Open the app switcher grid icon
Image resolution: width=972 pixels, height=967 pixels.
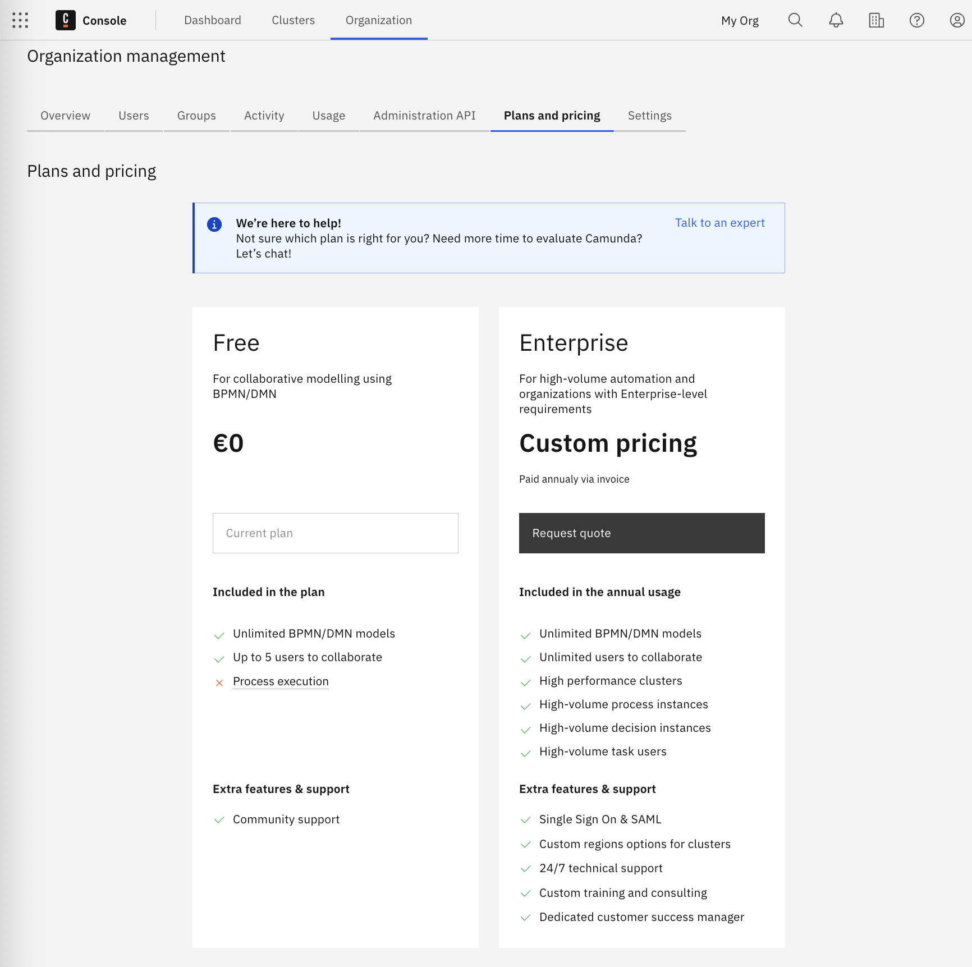click(20, 20)
